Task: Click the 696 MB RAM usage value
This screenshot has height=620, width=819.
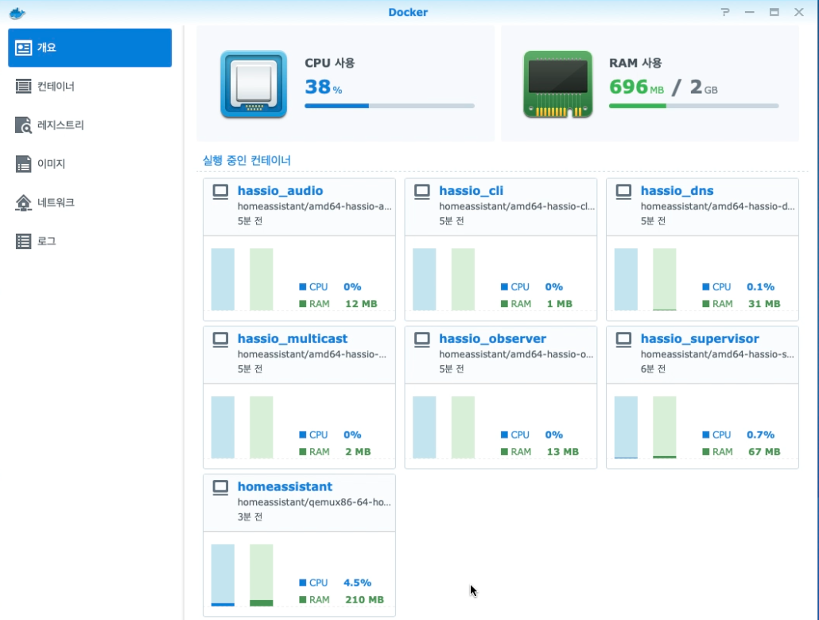Action: point(636,87)
